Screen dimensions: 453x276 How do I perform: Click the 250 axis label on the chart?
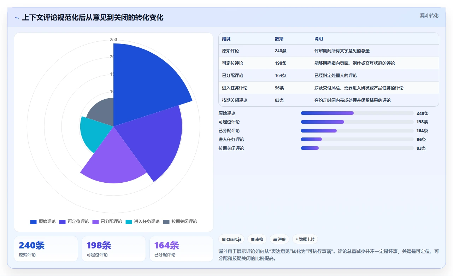point(113,40)
